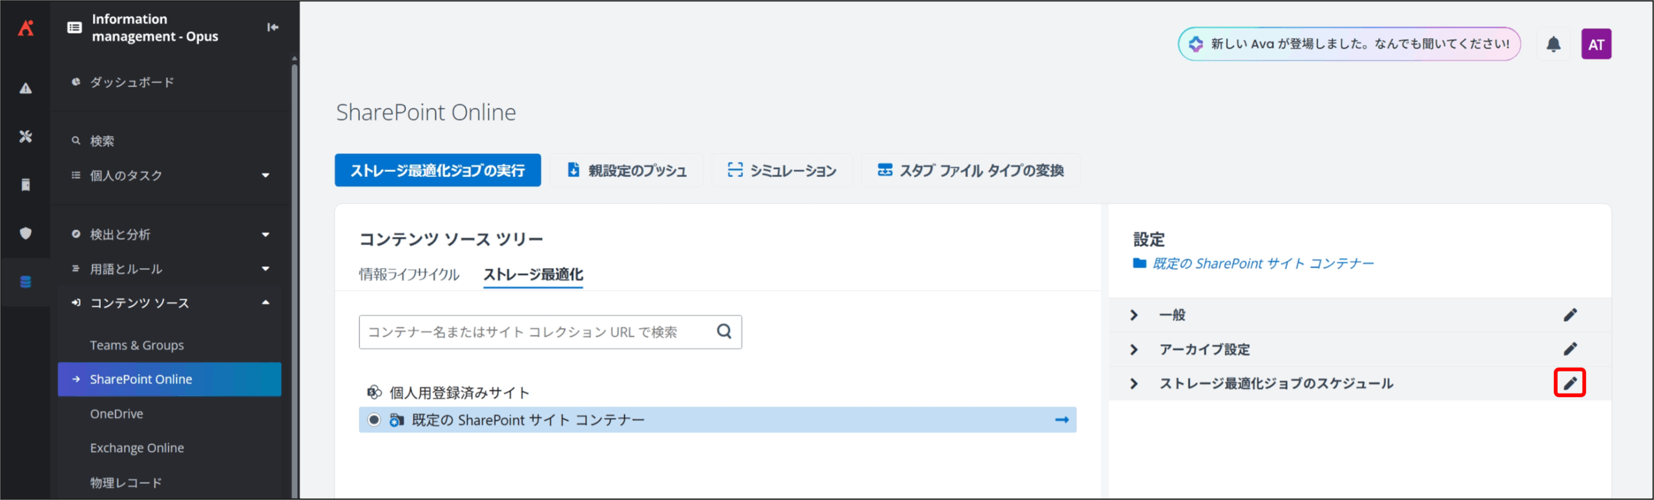Open the shield icon in the left rail

[x=25, y=233]
